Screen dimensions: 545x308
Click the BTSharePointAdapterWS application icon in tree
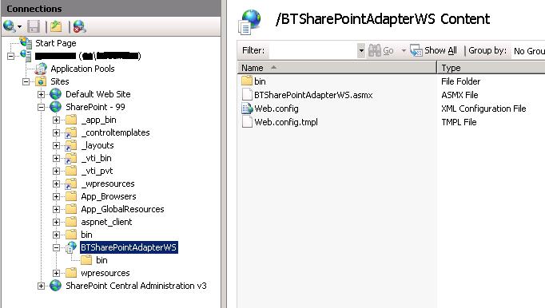click(71, 247)
